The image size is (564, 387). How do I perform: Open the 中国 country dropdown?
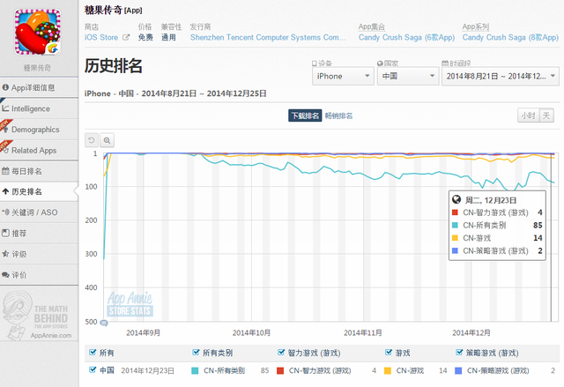point(408,76)
